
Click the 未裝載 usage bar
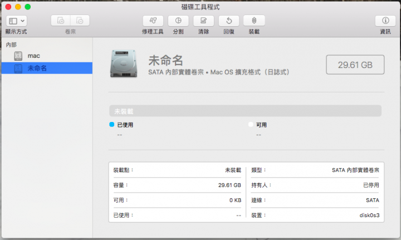(245, 111)
